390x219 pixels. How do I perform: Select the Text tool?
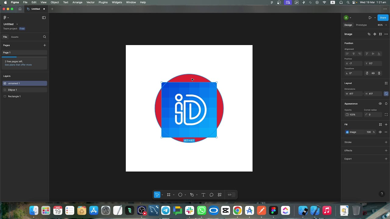[203, 195]
